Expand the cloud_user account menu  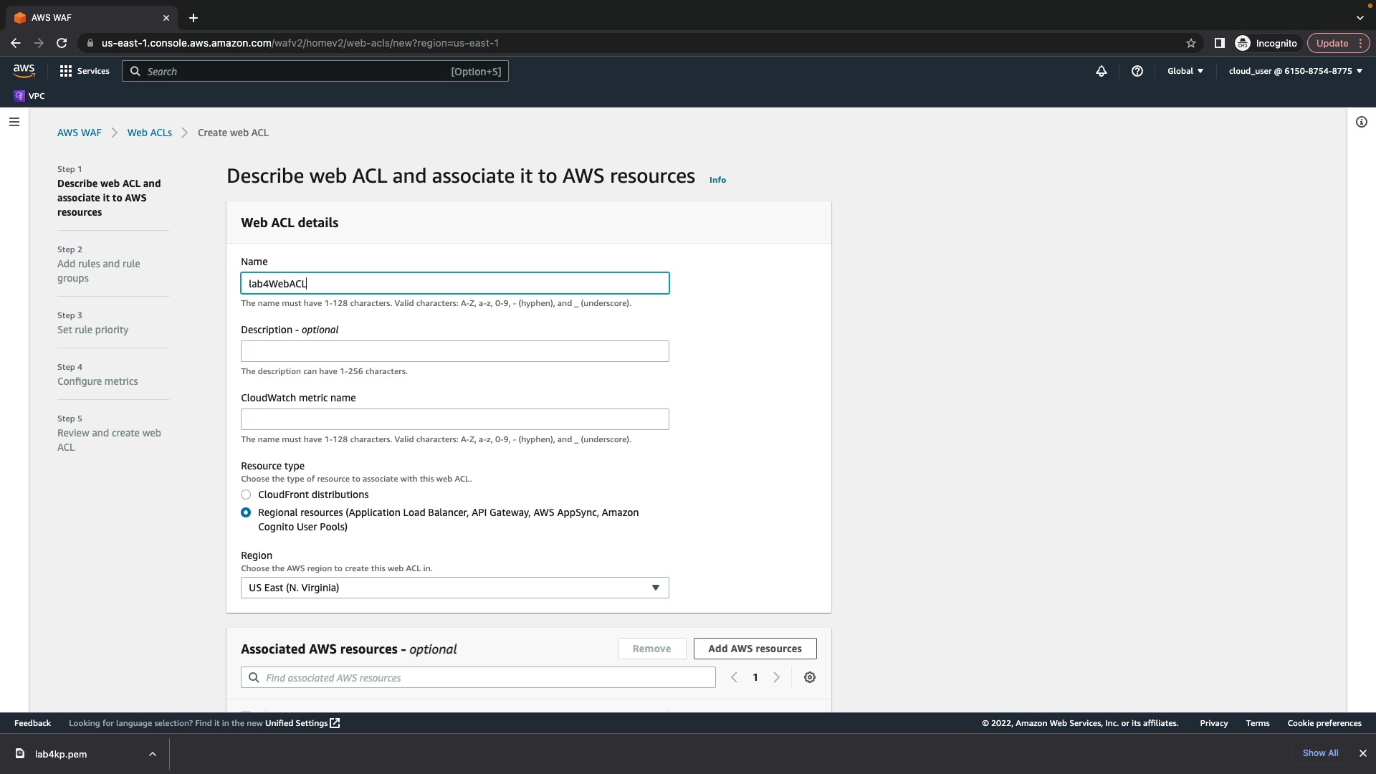(1295, 71)
